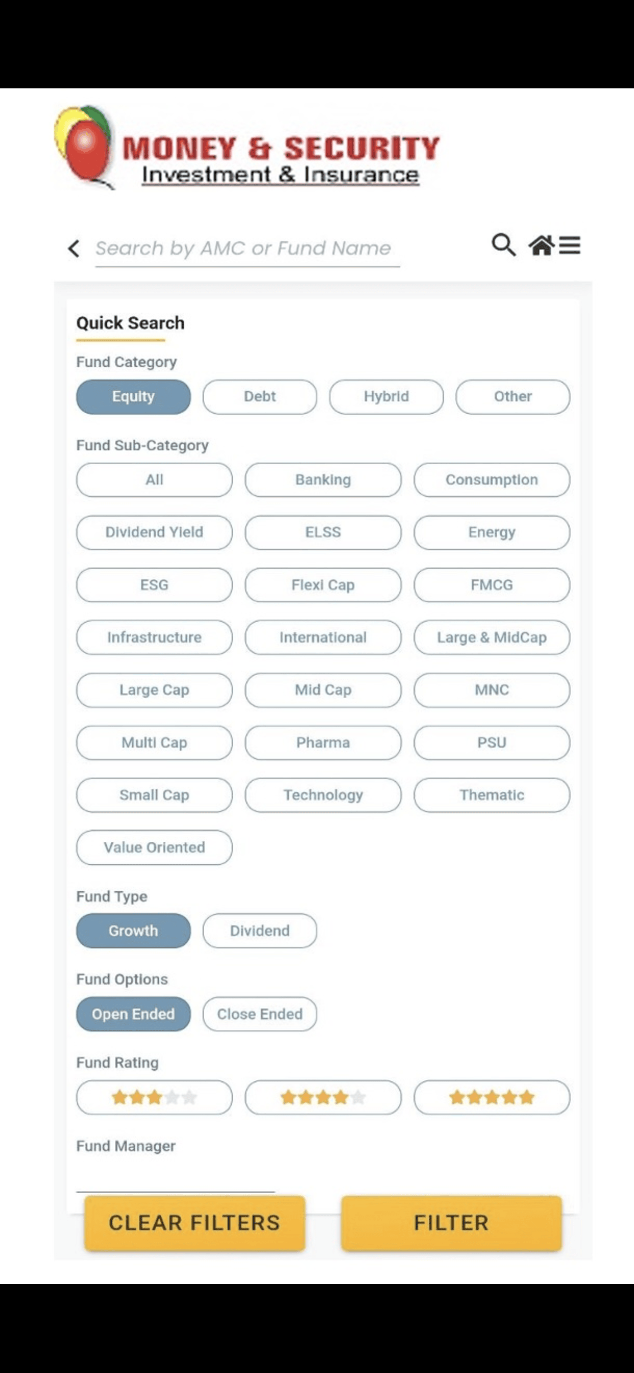Select Large & MidCap sub-category
The image size is (634, 1373).
(x=492, y=637)
